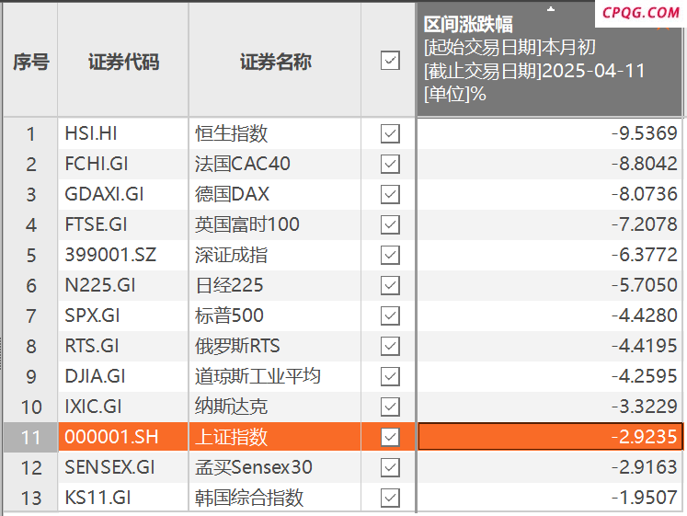
Task: Uncheck the 恒生指数 row checkbox
Action: (x=390, y=133)
